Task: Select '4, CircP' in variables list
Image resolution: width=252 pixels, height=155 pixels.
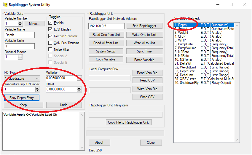Action: [204, 36]
